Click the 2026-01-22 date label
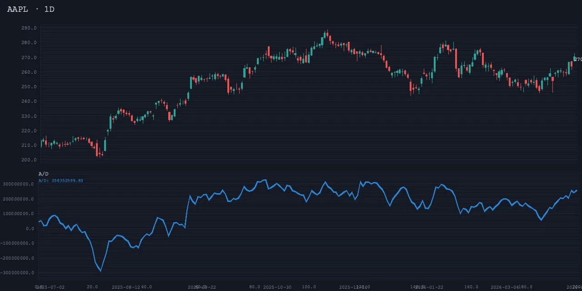This screenshot has height=291, width=582. (x=429, y=287)
